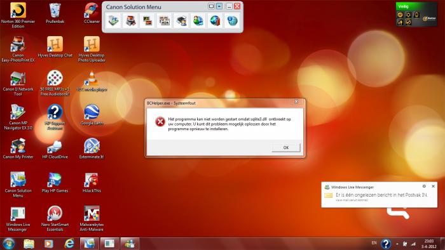
Task: Open the Windows Start menu orb
Action: tap(9, 244)
